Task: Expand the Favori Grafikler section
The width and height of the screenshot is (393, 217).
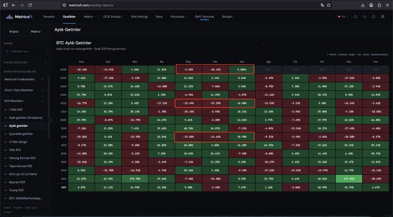Action: tap(24, 62)
